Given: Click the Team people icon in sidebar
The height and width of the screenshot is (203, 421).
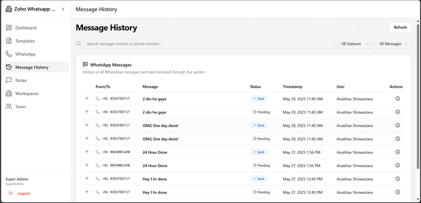Looking at the screenshot, I should tap(9, 107).
